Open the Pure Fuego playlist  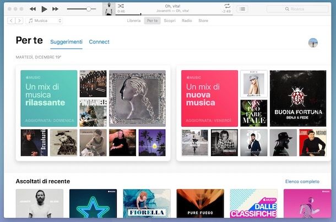(x=200, y=203)
